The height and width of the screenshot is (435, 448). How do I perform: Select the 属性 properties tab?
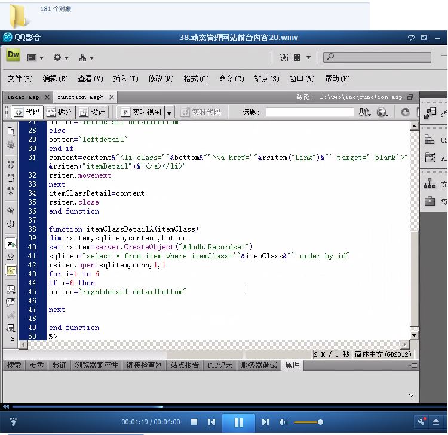click(x=292, y=365)
